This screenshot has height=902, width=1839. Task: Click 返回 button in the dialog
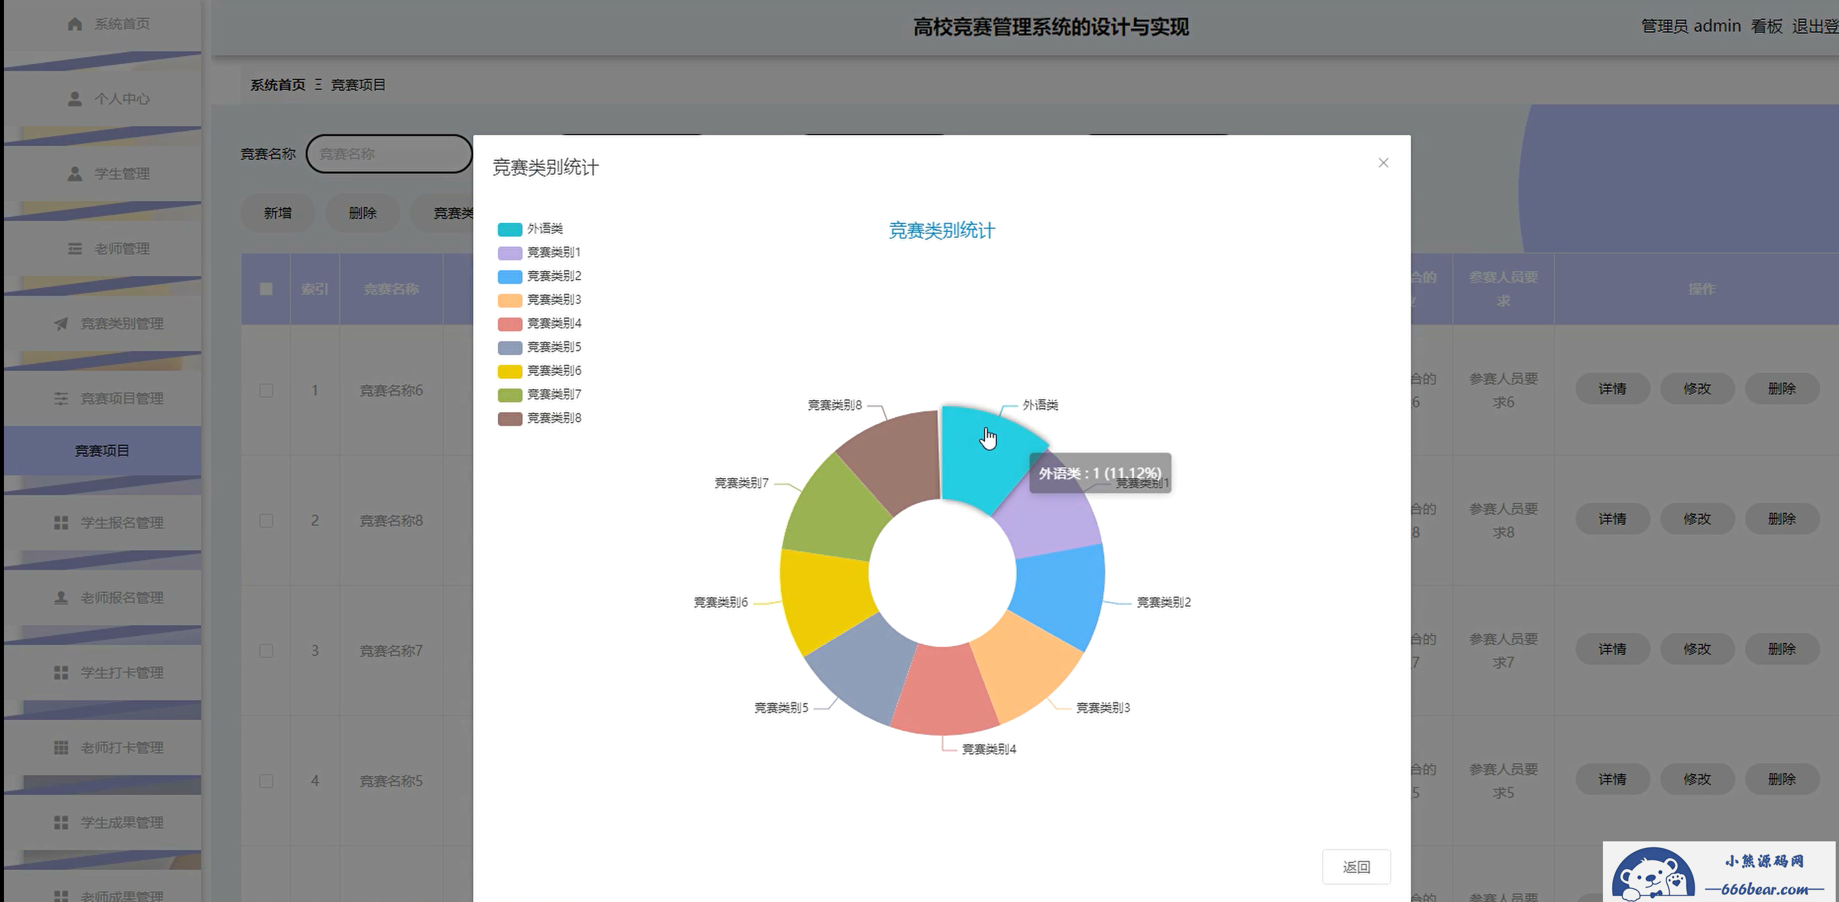click(1356, 867)
